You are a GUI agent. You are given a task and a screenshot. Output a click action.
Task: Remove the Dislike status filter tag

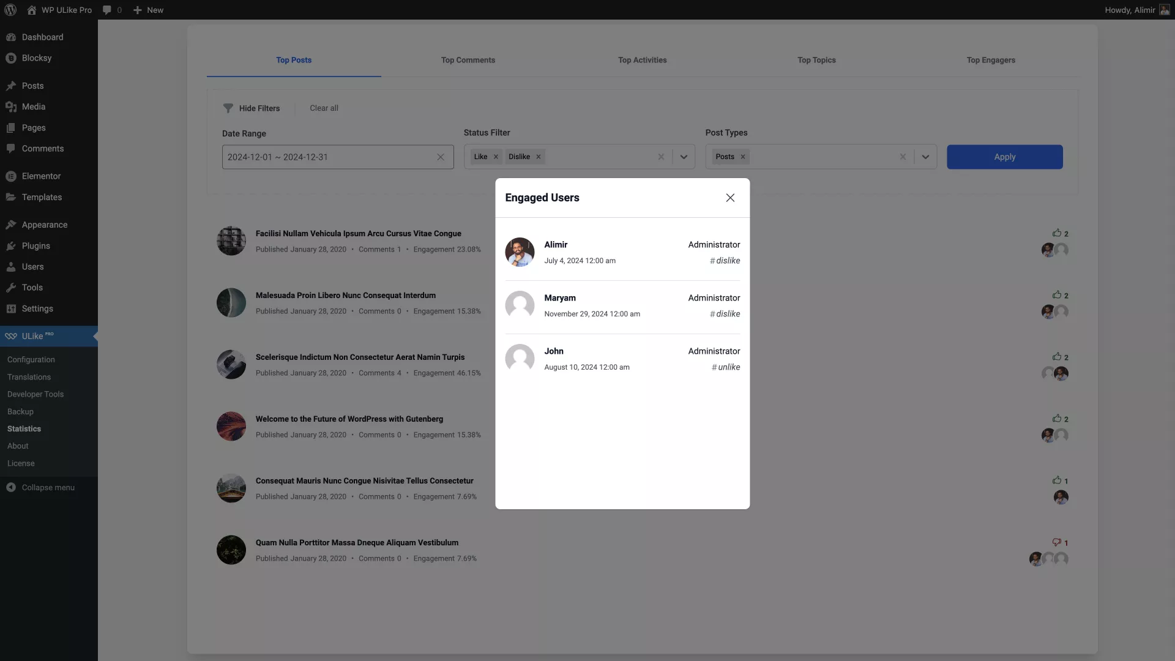(539, 157)
